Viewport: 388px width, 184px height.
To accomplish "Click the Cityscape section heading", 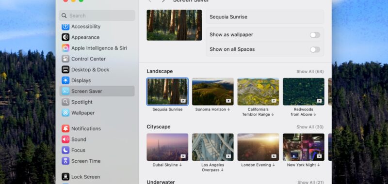I will (x=159, y=127).
